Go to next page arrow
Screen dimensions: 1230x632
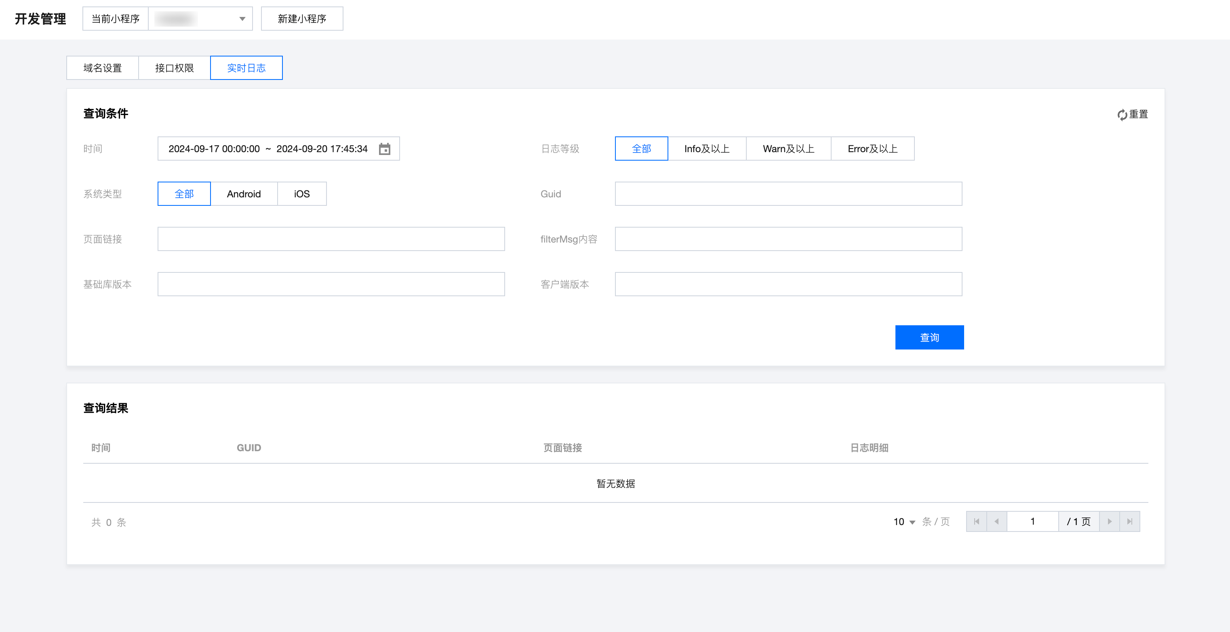coord(1109,521)
